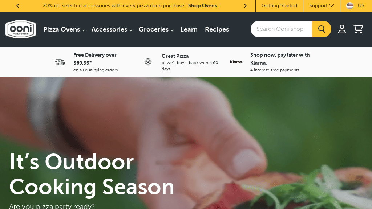This screenshot has height=209, width=372.
Task: Open the Support dropdown
Action: point(322,6)
